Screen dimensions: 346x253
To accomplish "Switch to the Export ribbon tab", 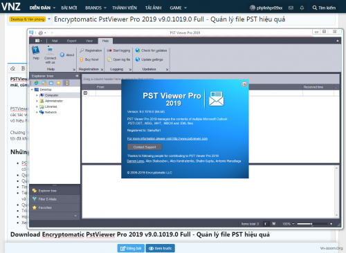I will [x=71, y=41].
